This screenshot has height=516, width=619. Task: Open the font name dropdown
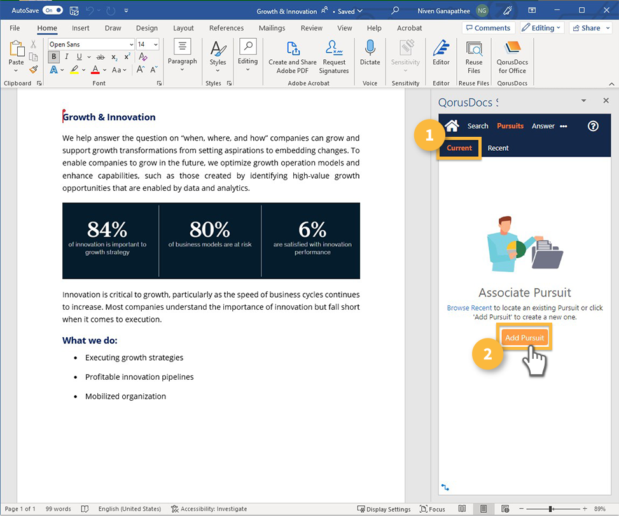pos(132,45)
